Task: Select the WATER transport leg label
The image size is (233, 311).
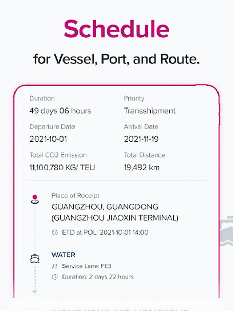Action: click(x=64, y=255)
